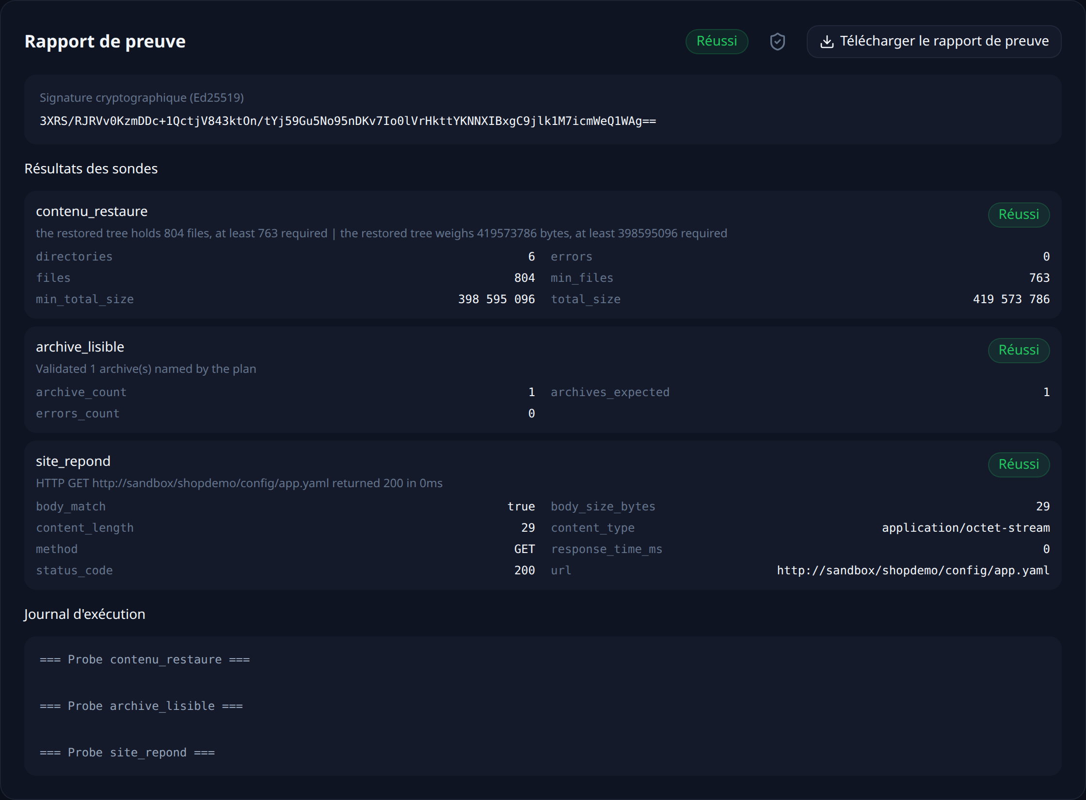Viewport: 1086px width, 800px height.
Task: Click the 'Résultats des sondes' heading
Action: 91,169
